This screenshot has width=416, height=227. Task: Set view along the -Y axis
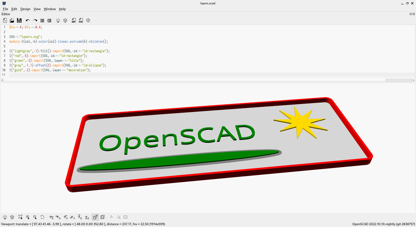pos(72,217)
